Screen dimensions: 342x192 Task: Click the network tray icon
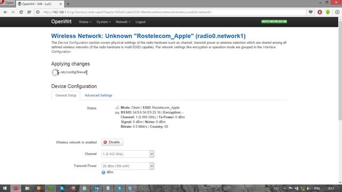tap(303, 188)
